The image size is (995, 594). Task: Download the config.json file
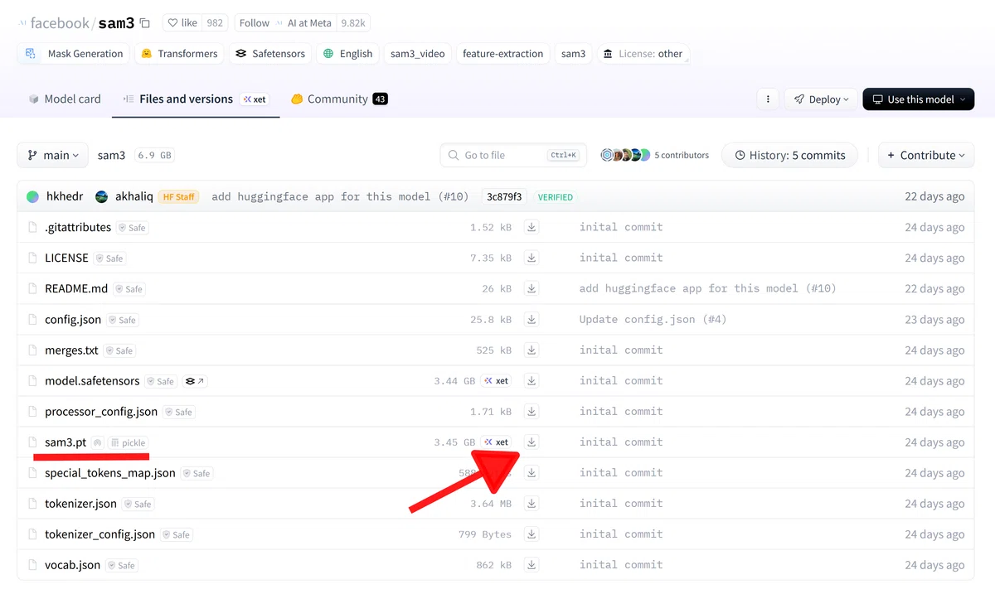tap(531, 319)
